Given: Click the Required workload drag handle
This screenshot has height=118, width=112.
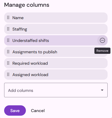Looking at the screenshot, I should (x=8, y=63).
